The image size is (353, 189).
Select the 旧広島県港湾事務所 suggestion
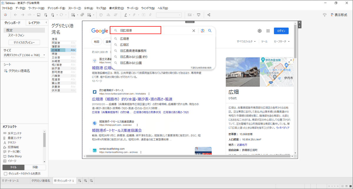click(133, 51)
